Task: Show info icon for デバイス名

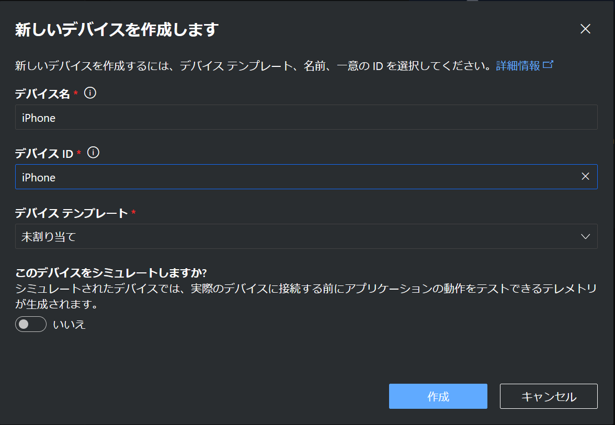Action: point(90,93)
